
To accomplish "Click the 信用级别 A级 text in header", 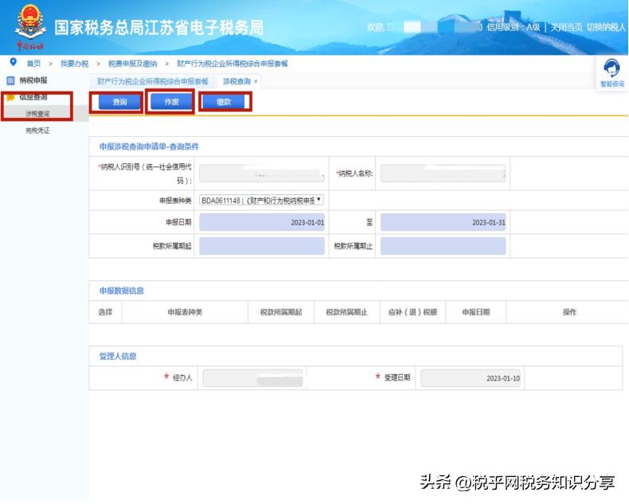I will tap(513, 27).
